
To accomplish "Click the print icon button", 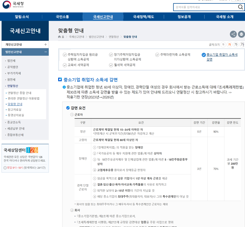I will point(241,34).
